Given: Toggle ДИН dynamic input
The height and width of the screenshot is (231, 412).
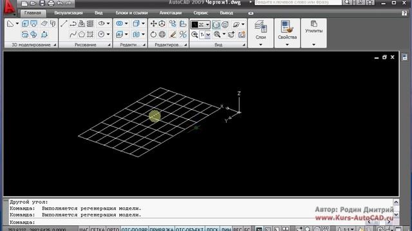Looking at the screenshot, I should pyautogui.click(x=226, y=229).
